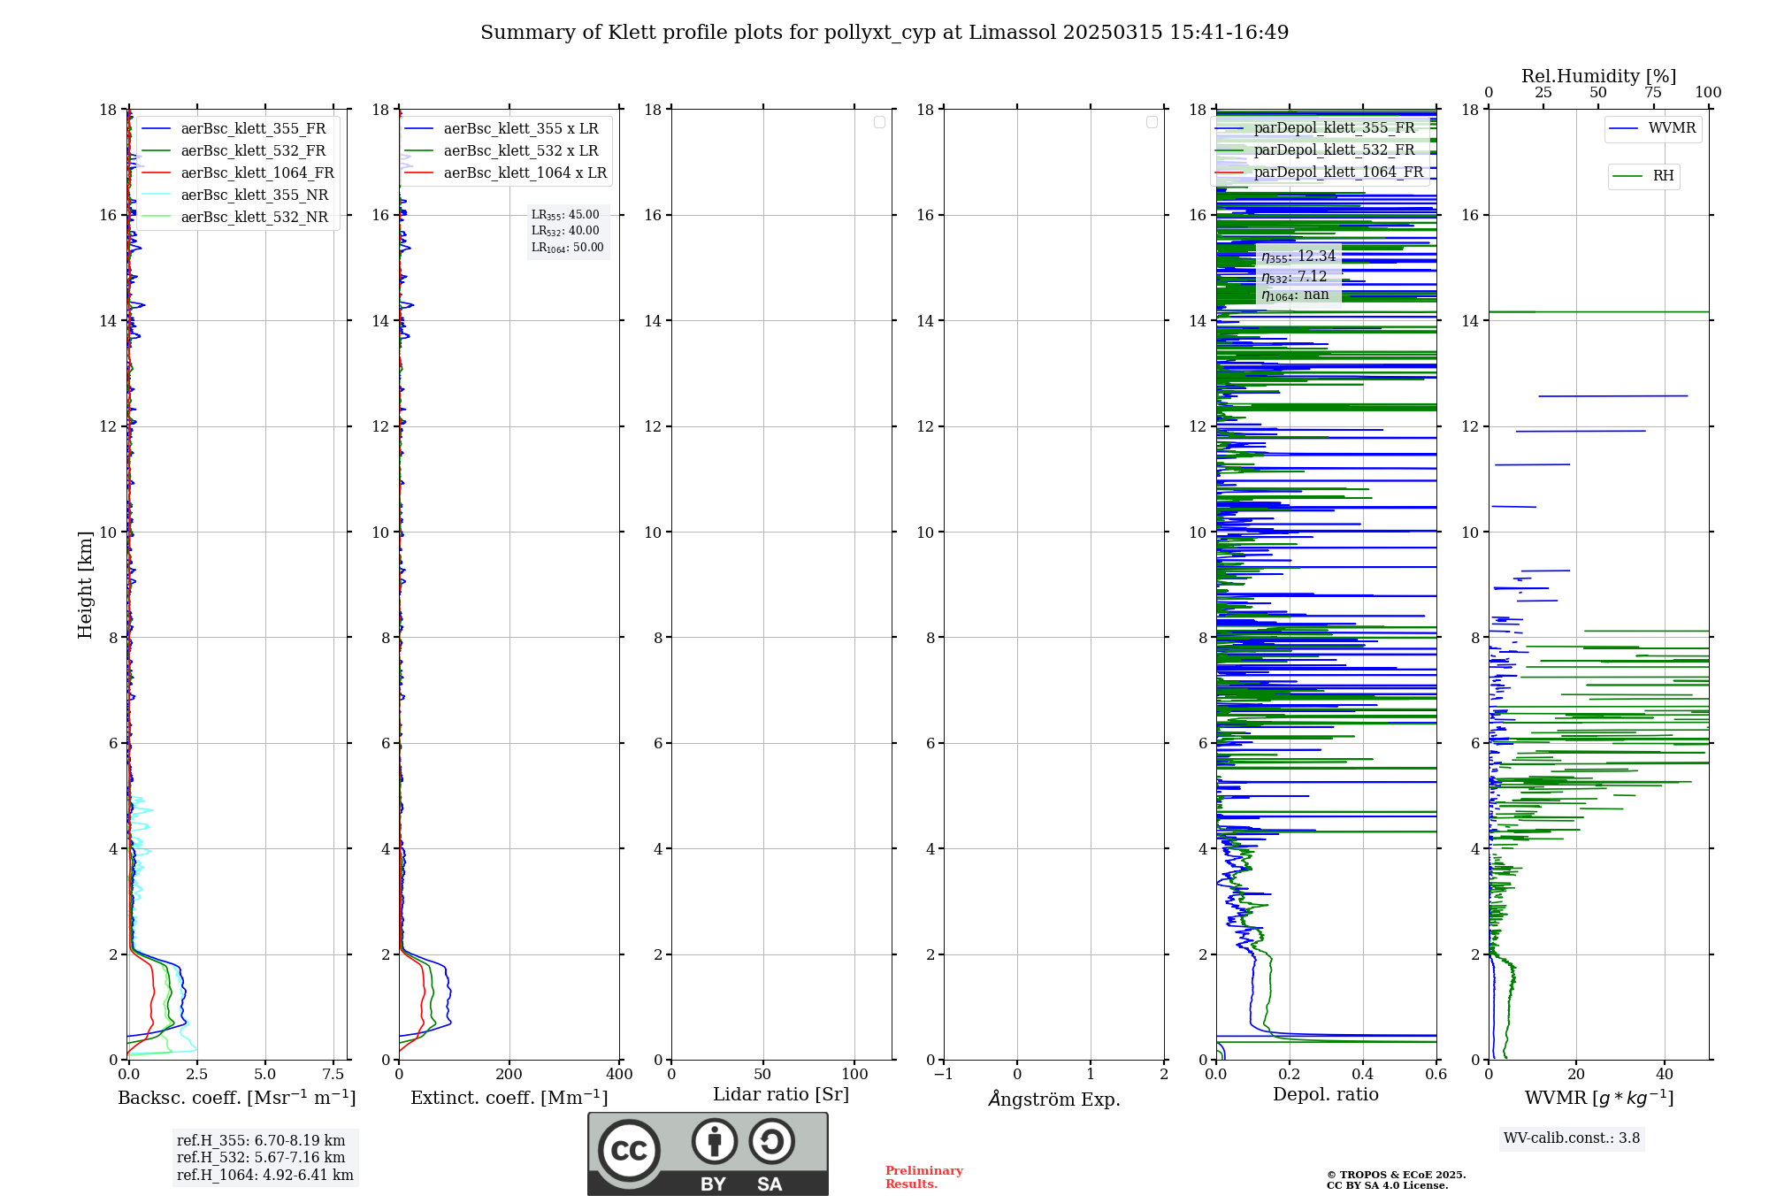Click the 'Depol. ratio' axis label

[x=1326, y=1095]
